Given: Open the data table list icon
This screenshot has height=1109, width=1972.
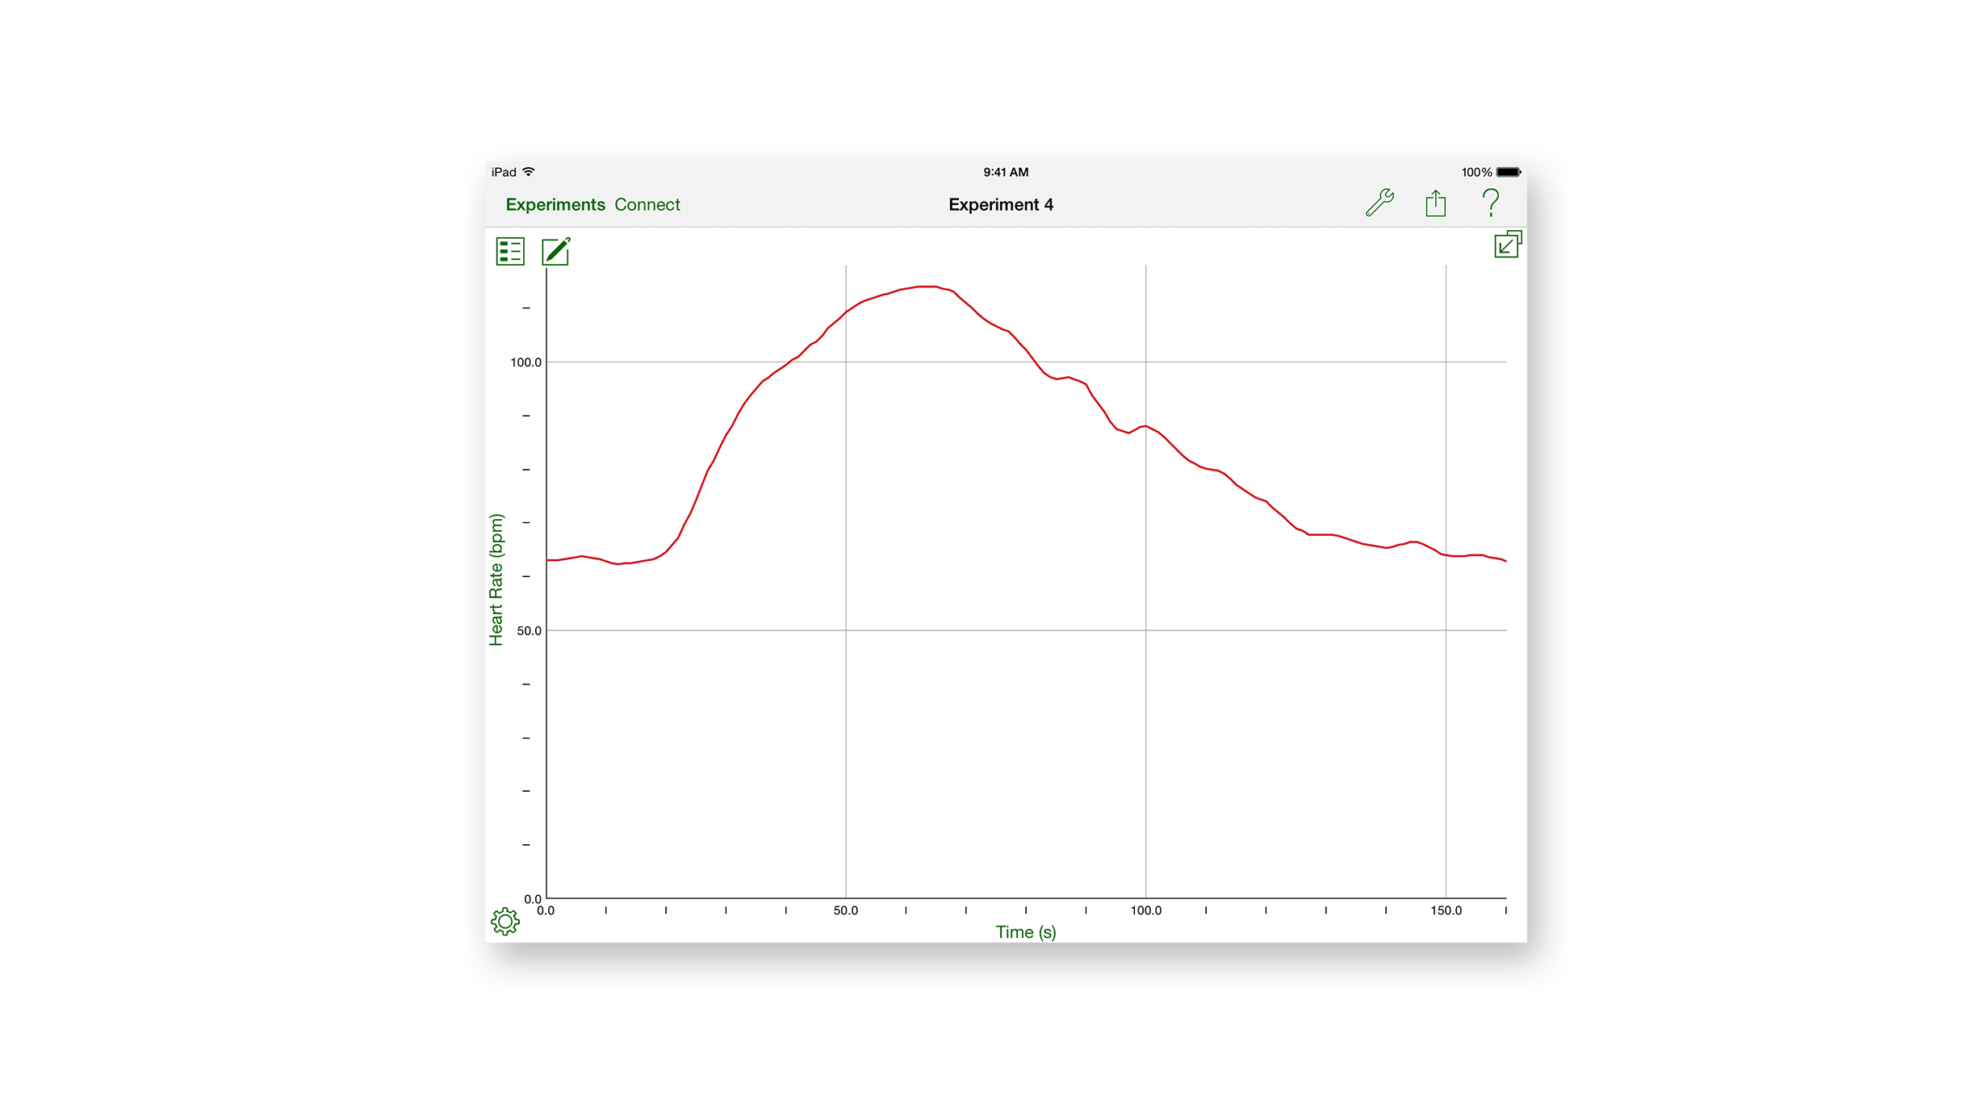Looking at the screenshot, I should tap(510, 251).
